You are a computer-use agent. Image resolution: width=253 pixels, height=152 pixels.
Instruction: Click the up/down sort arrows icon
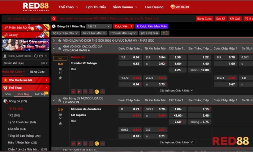(165, 33)
